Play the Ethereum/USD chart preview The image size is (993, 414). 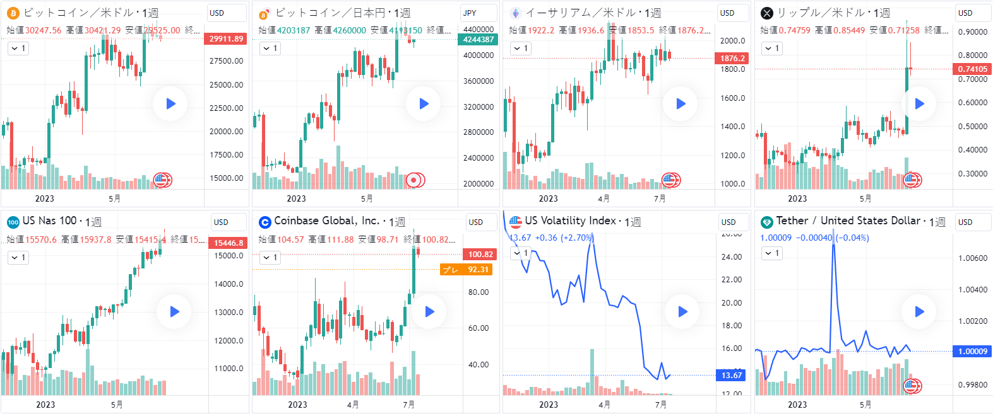click(x=681, y=104)
